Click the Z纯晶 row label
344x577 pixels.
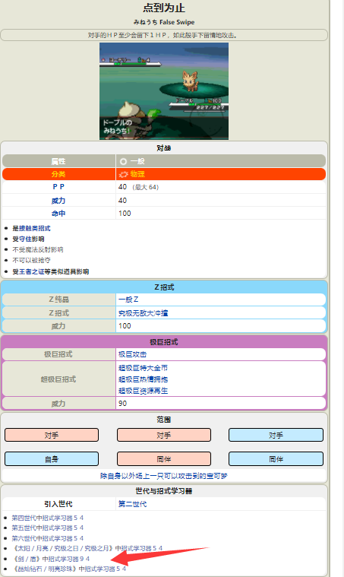[x=58, y=300]
